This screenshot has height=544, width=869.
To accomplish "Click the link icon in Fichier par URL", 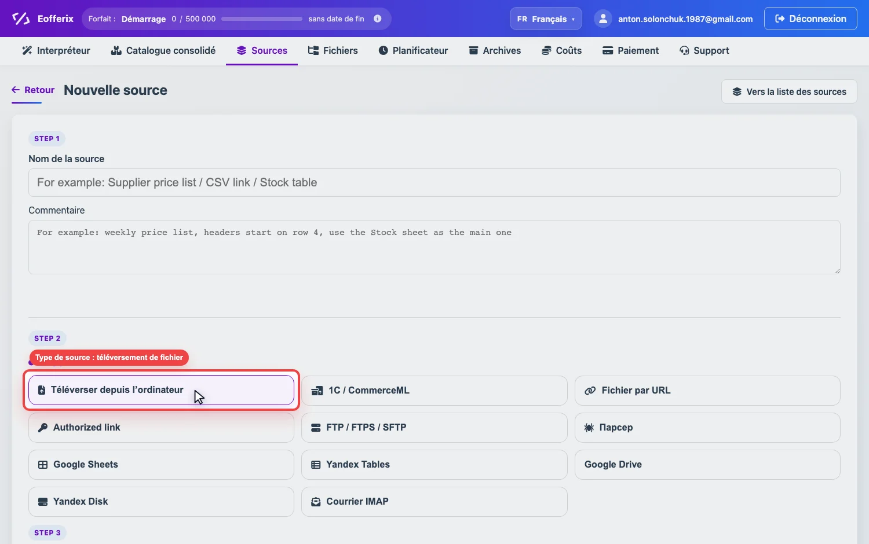I will (590, 391).
